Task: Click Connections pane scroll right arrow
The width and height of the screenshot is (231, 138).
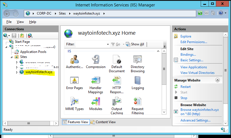Action: (x=56, y=123)
